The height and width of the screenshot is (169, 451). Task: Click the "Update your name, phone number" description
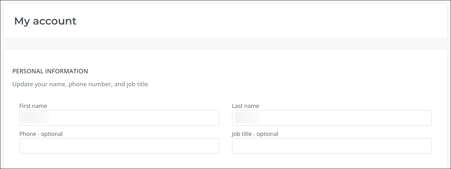pyautogui.click(x=81, y=84)
